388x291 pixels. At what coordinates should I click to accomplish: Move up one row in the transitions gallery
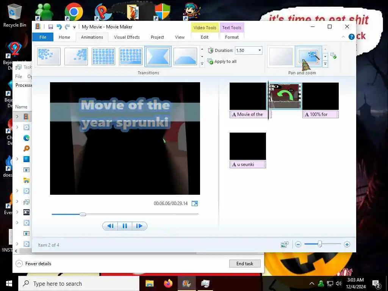coord(202,50)
